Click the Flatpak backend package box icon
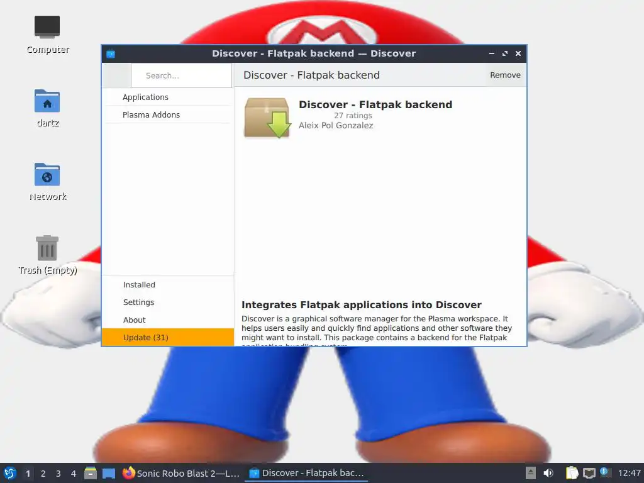Viewport: 644px width, 483px height. (267, 118)
